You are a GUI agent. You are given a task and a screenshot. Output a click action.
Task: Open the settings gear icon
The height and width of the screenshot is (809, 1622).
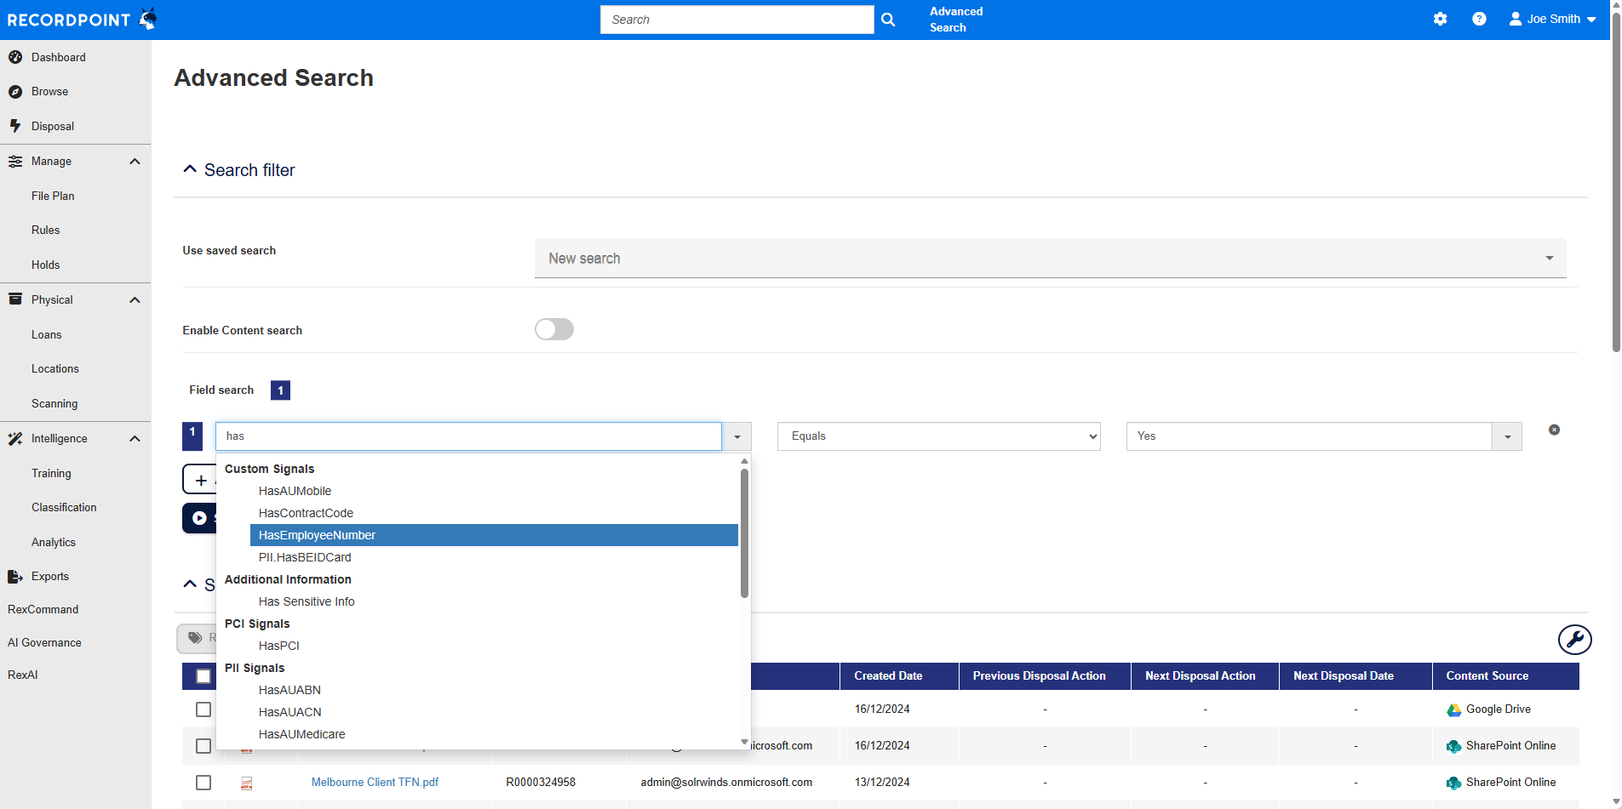[1440, 19]
